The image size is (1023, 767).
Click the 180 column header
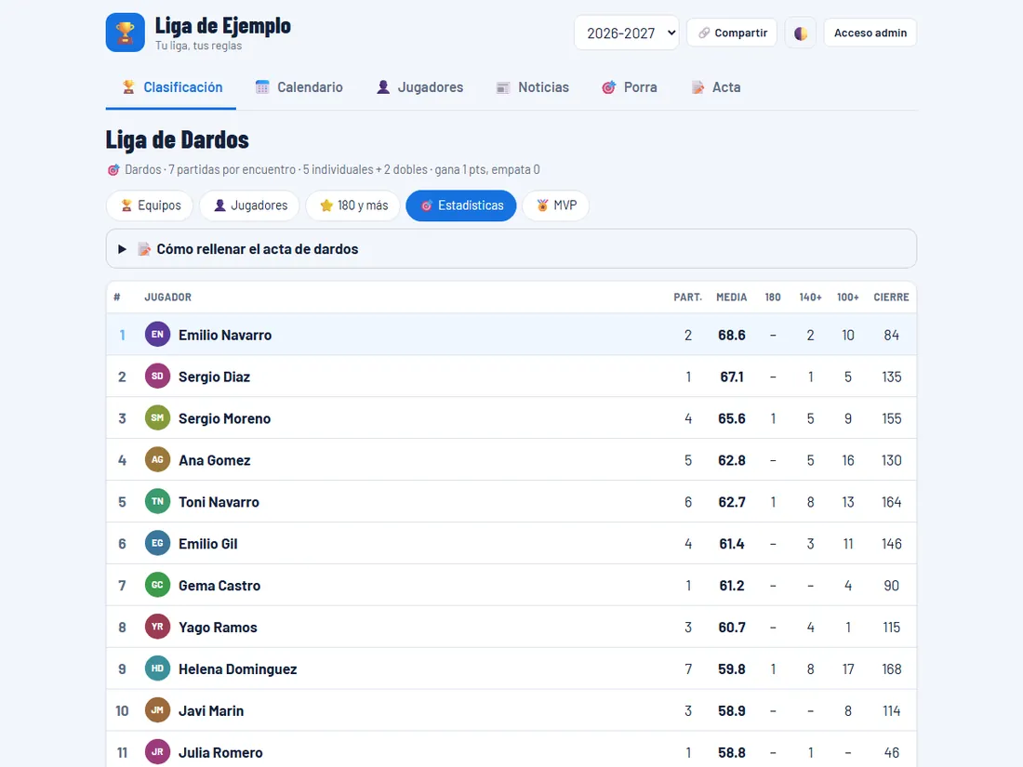coord(773,297)
